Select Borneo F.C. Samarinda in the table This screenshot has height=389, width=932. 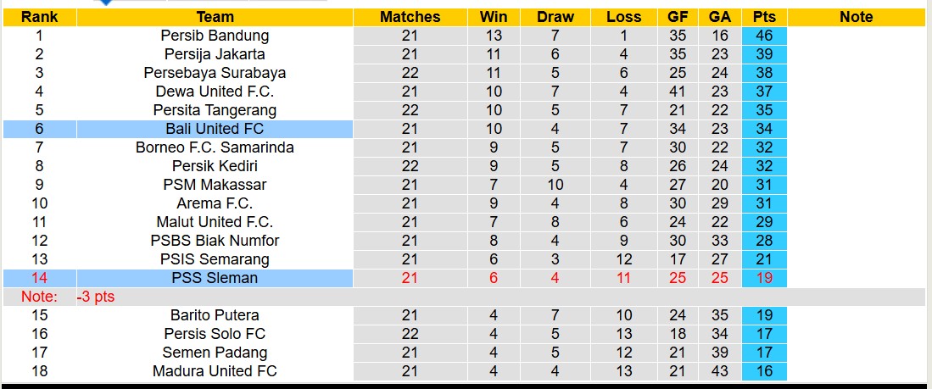click(x=215, y=147)
